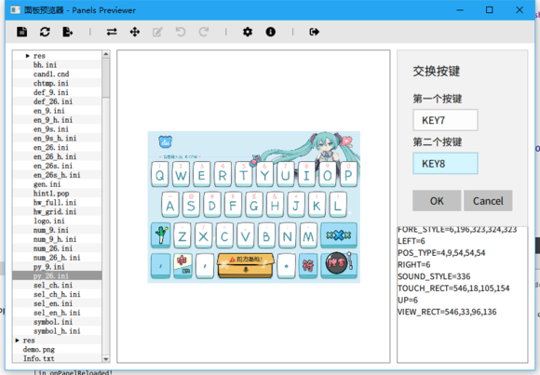Image resolution: width=540 pixels, height=375 pixels.
Task: Click the new file icon in toolbar
Action: [22, 32]
